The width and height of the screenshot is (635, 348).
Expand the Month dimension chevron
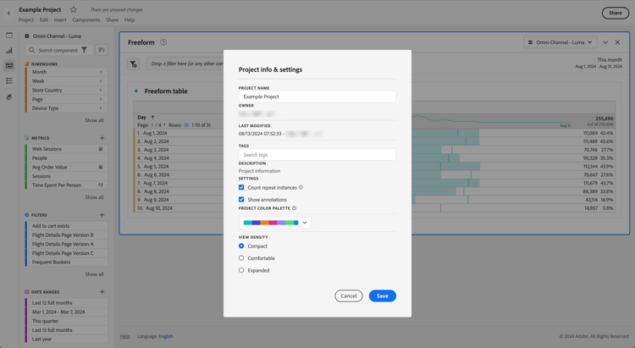pos(101,72)
